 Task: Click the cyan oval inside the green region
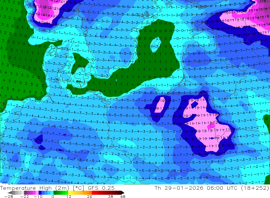point(156,44)
